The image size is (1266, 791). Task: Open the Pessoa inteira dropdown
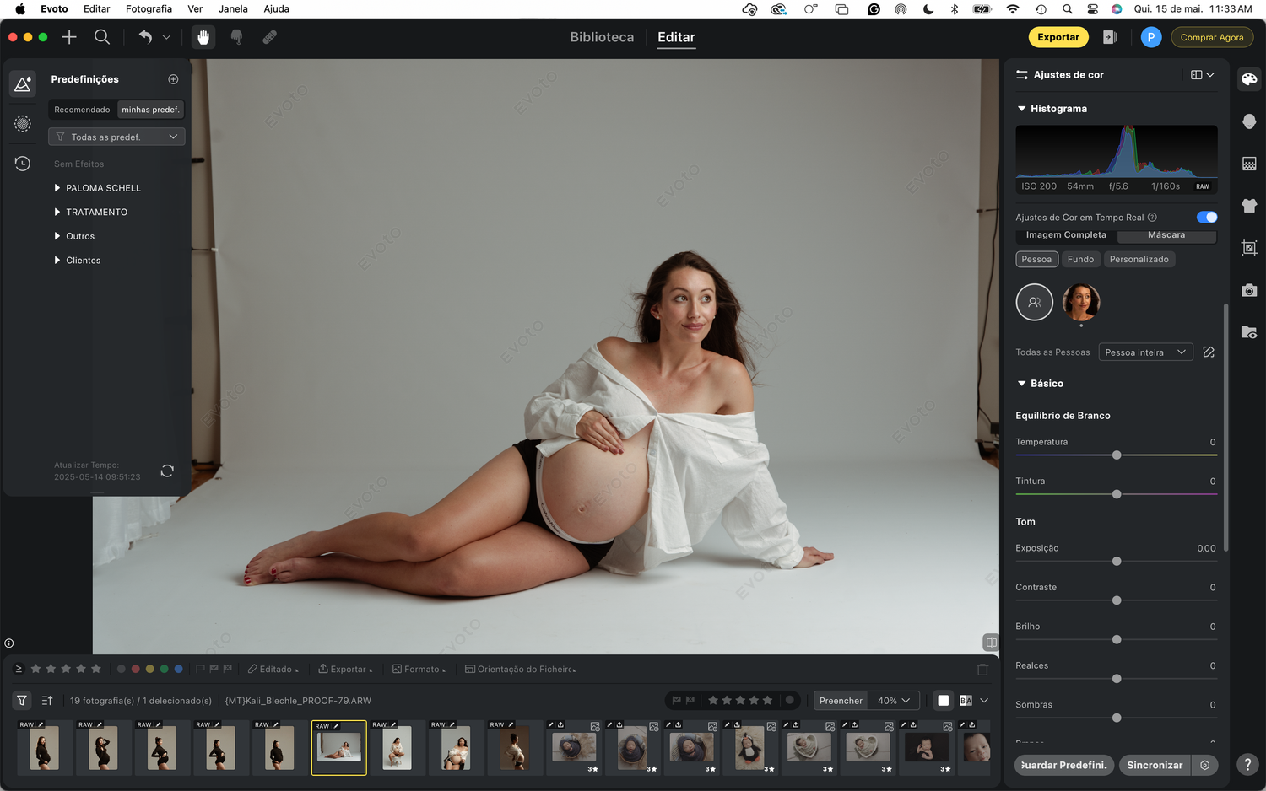coord(1145,352)
